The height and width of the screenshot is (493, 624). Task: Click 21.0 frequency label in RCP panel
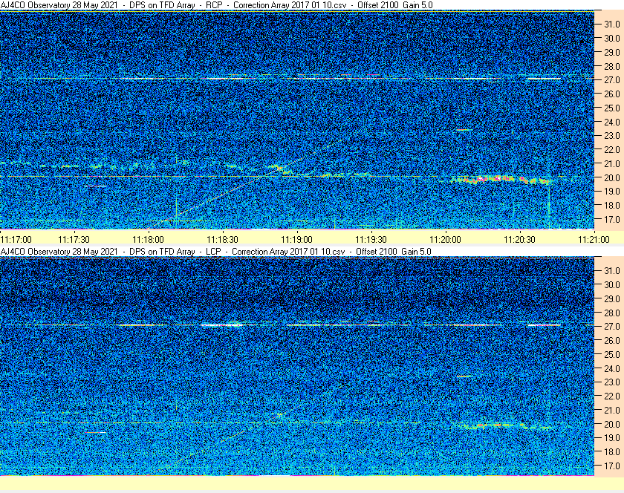coord(612,163)
